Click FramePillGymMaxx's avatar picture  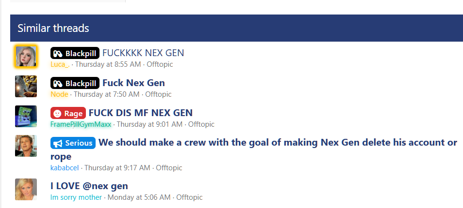pyautogui.click(x=26, y=116)
